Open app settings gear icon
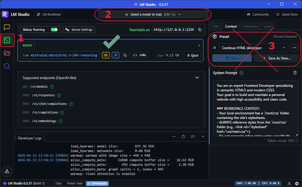Screen dimensions: 302x187 click(297, 184)
